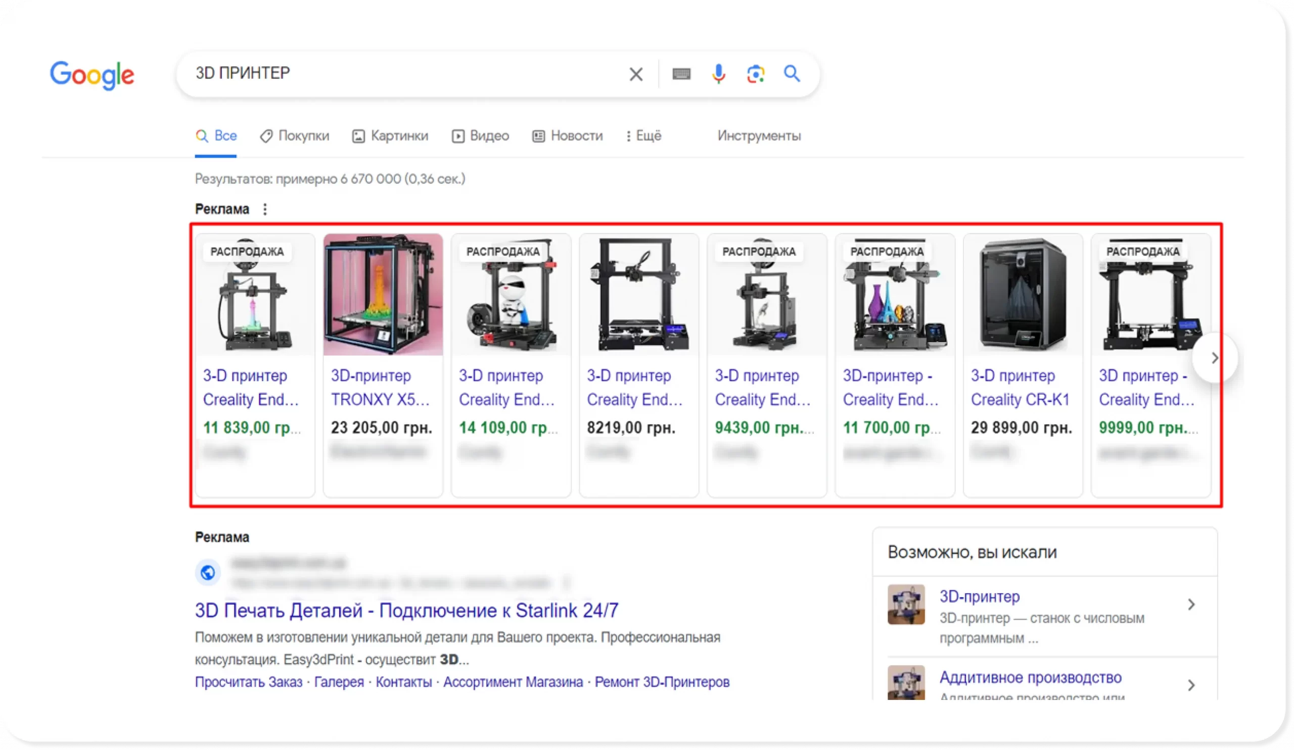Click the Google logo
The height and width of the screenshot is (750, 1294).
(92, 75)
